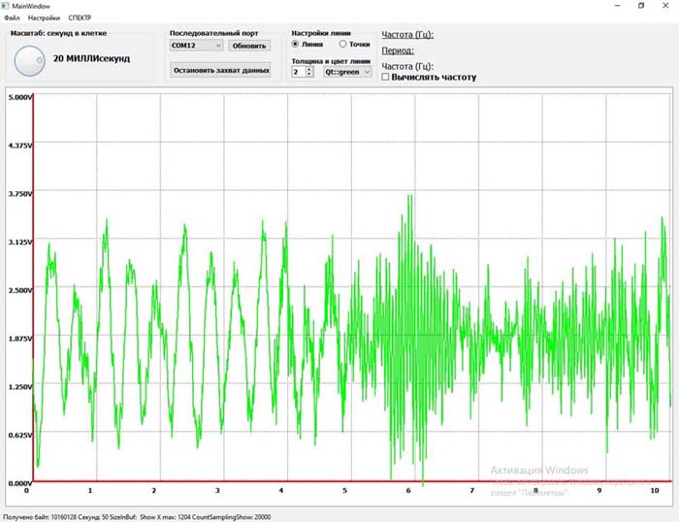Click Остановить захват данных button
Viewport: 679px width, 522px height.
coord(220,70)
